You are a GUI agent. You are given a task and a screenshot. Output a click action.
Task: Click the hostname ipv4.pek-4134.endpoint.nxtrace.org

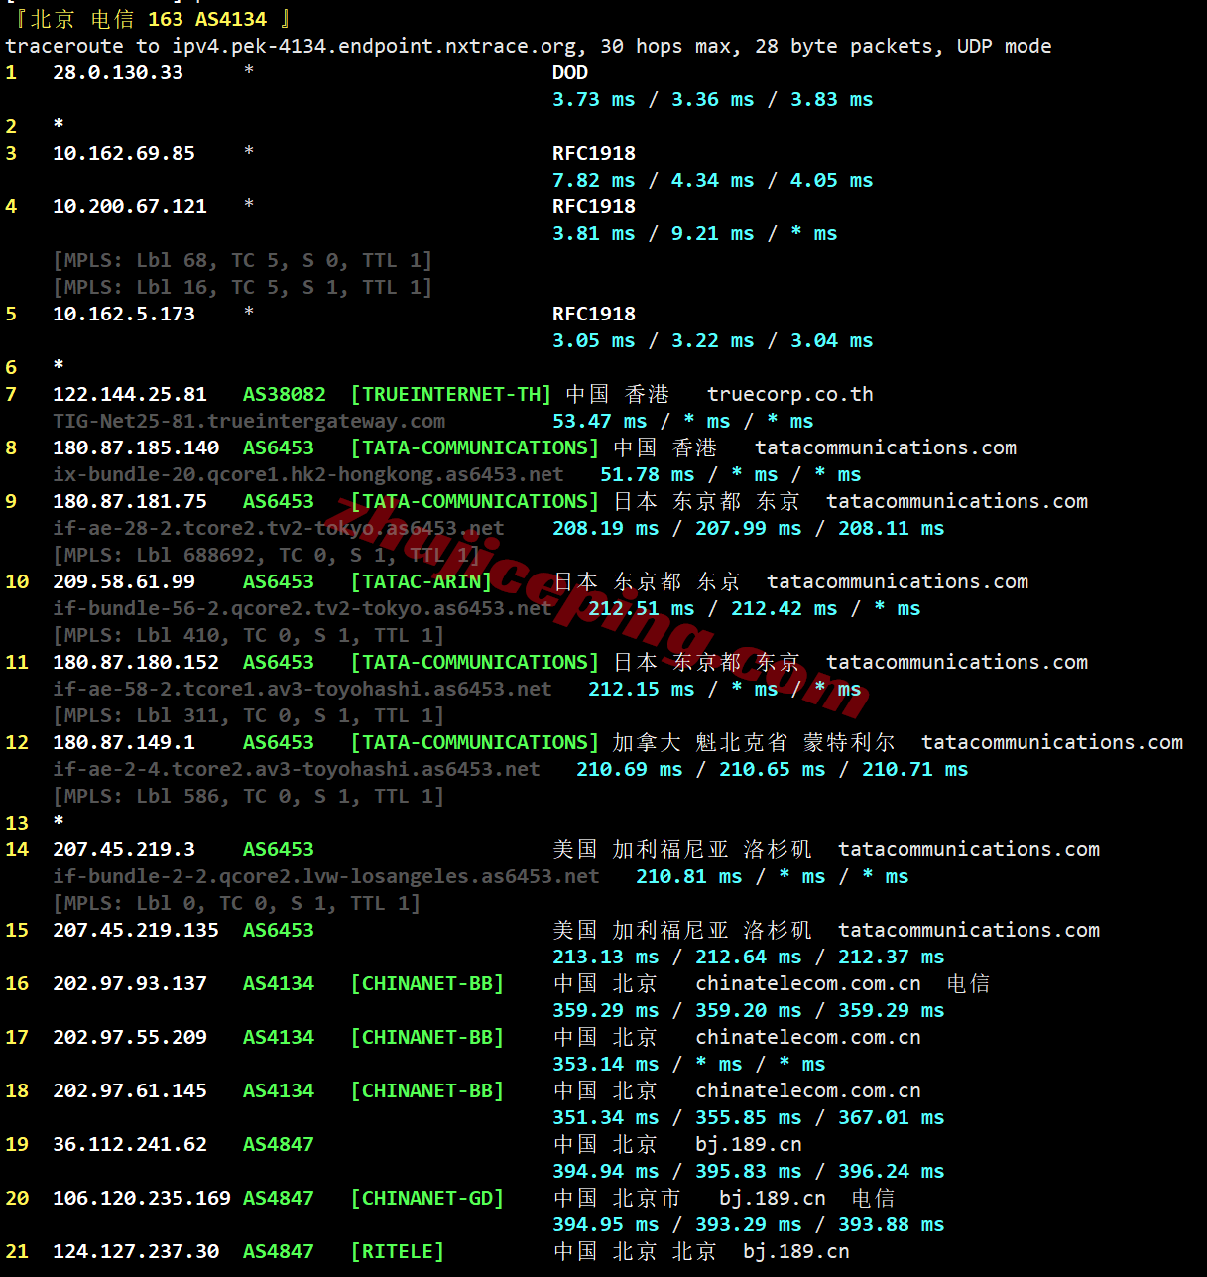click(374, 46)
